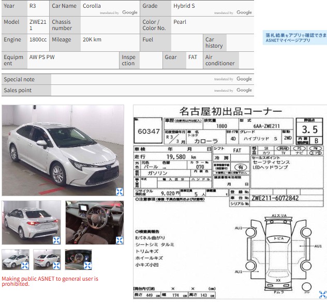Expand icon on small rear-side thumbnail
This screenshot has height=305, width=327.
[56, 266]
